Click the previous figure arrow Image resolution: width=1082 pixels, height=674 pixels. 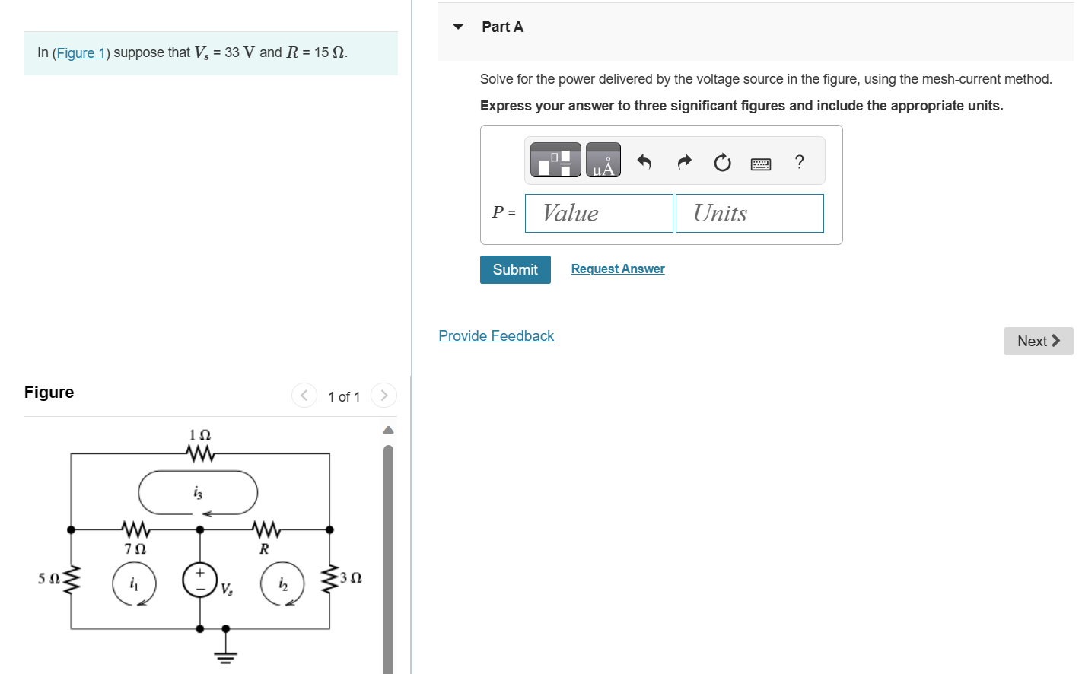pyautogui.click(x=304, y=395)
